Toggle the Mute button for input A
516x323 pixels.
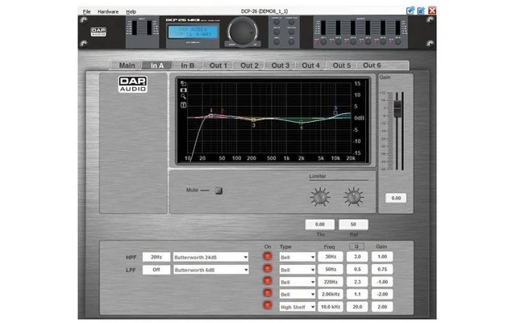tap(218, 191)
